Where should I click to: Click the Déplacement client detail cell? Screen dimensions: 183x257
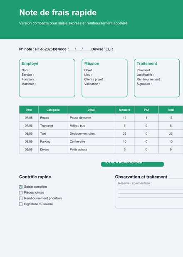[91, 133]
